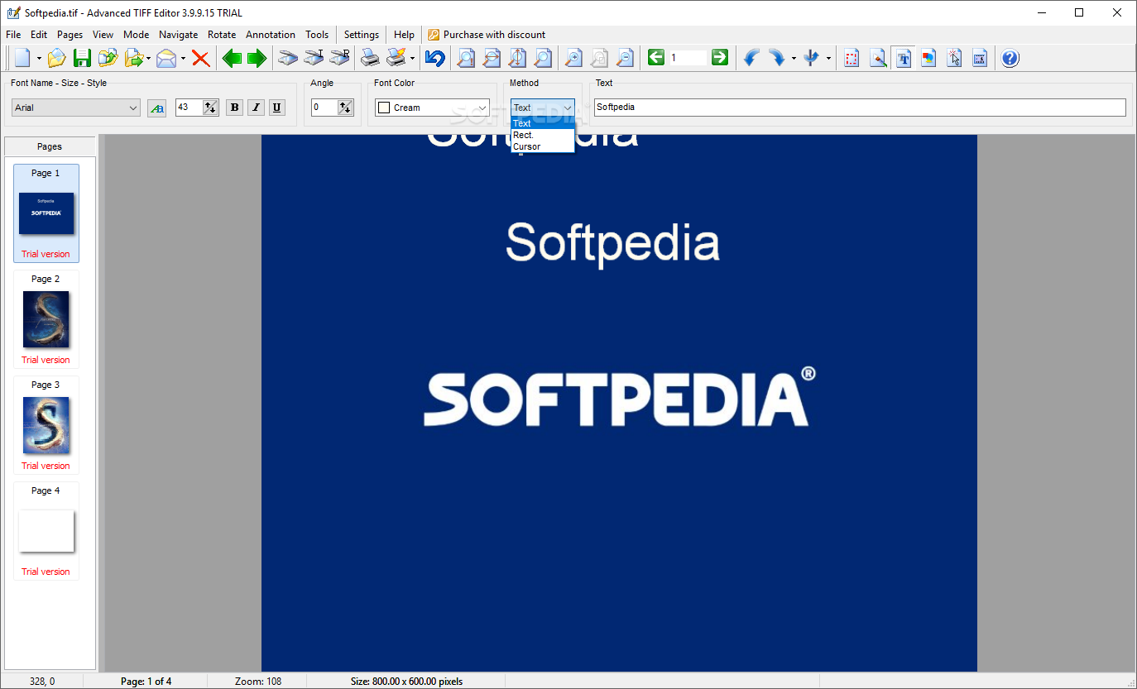The height and width of the screenshot is (689, 1137).
Task: Expand the arrow next to flip icon
Action: coord(828,59)
